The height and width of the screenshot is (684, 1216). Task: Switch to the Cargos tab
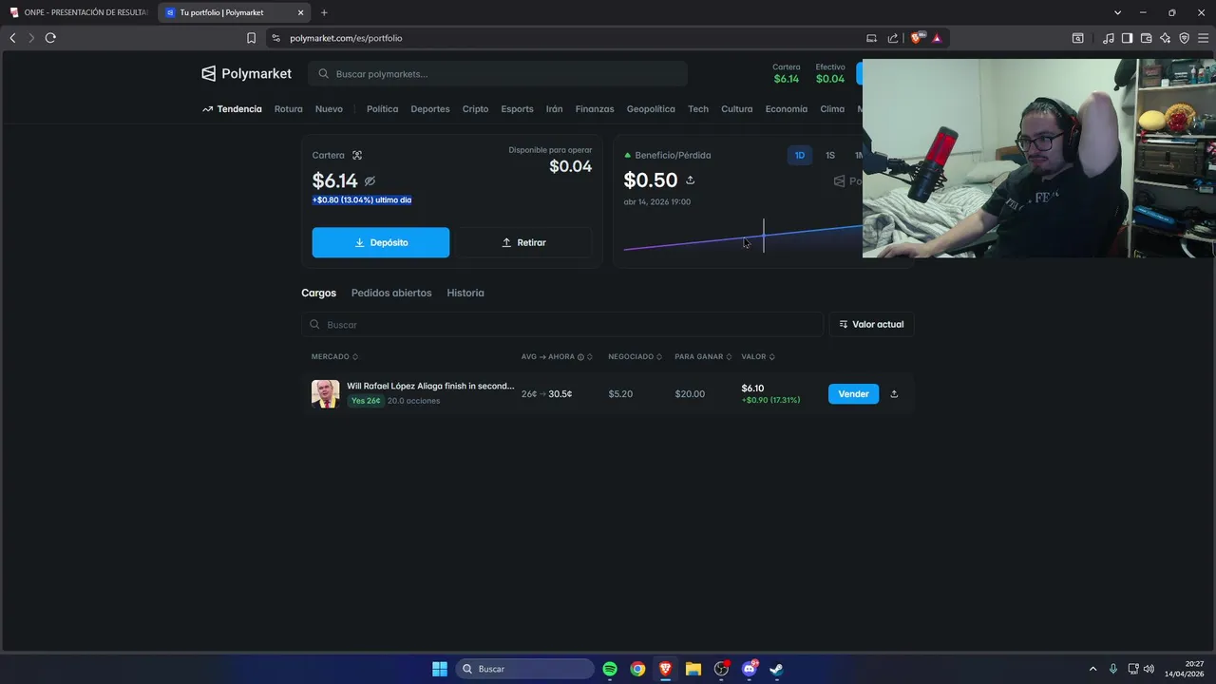pos(318,293)
